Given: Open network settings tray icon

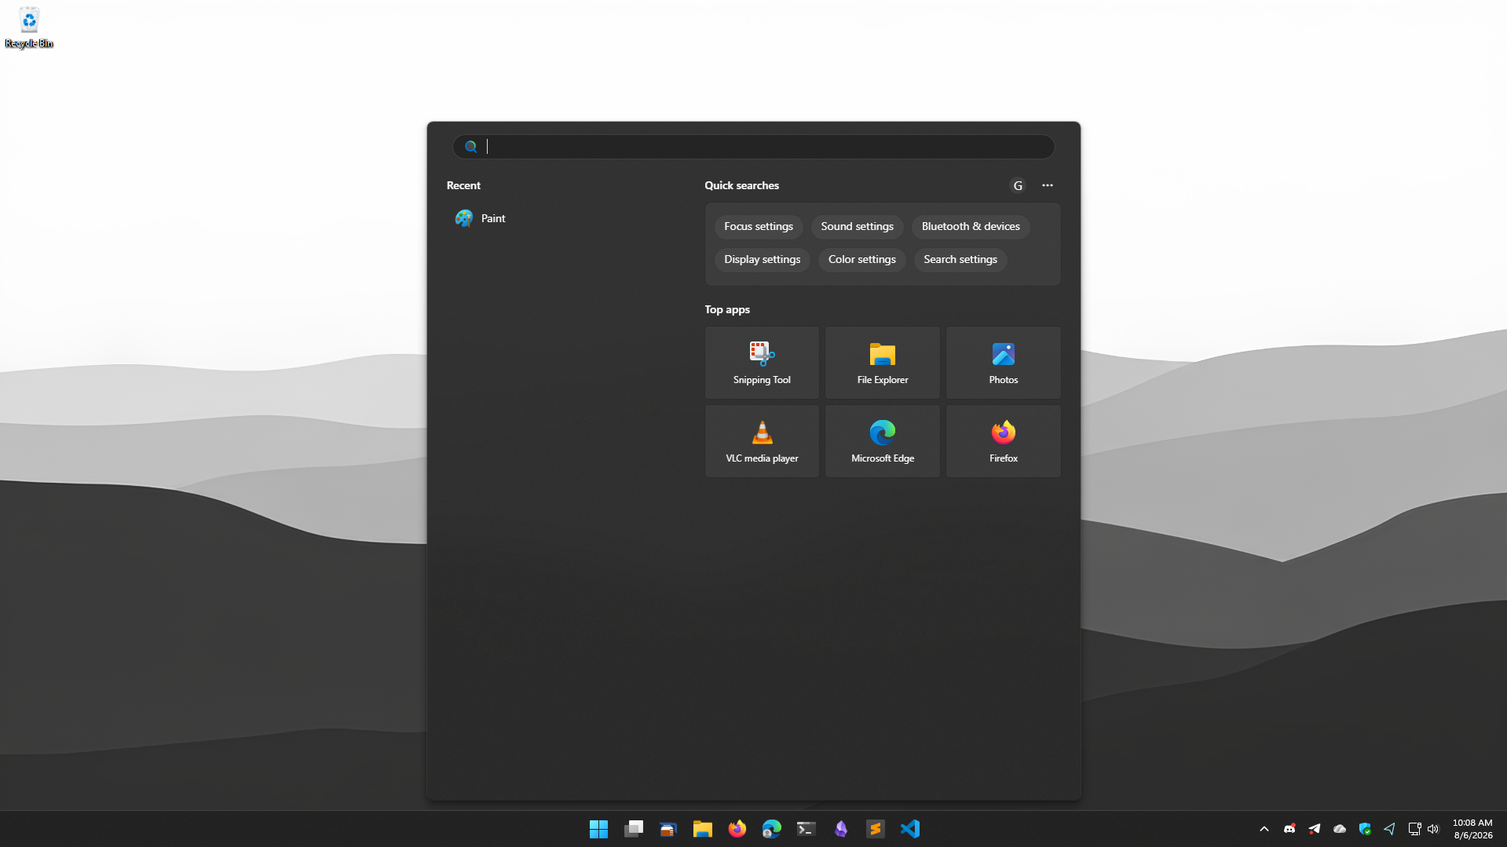Looking at the screenshot, I should pyautogui.click(x=1414, y=829).
